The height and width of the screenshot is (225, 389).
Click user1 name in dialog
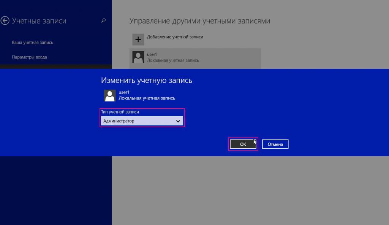coord(124,92)
